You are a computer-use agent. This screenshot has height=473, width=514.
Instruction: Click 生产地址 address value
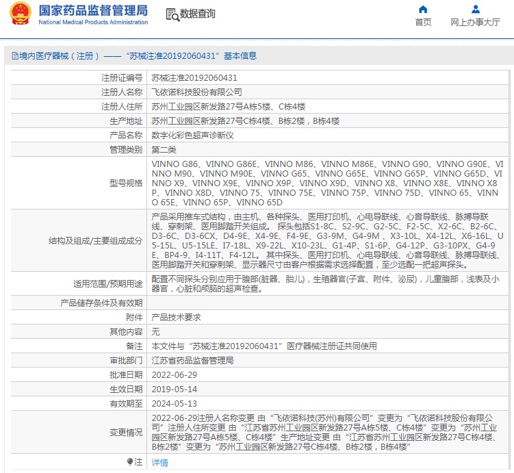point(245,121)
